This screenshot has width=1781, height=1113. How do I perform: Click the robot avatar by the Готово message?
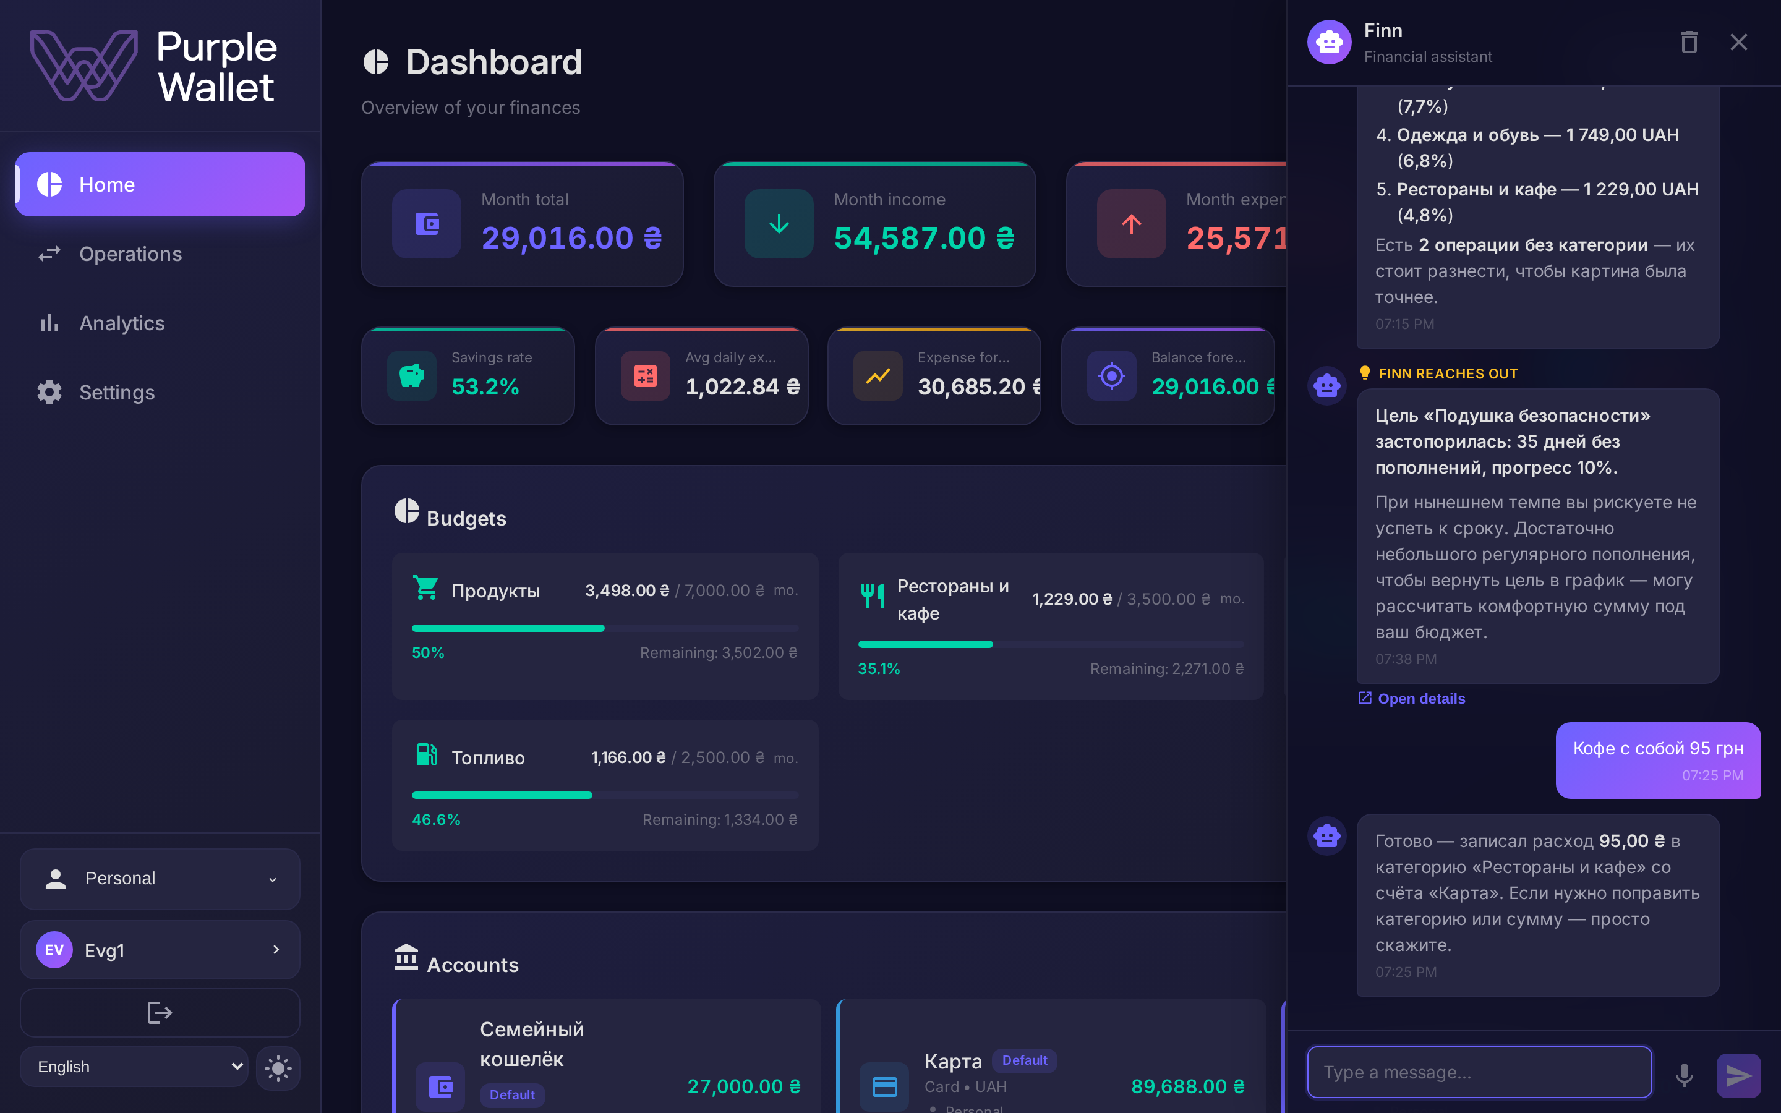tap(1327, 835)
